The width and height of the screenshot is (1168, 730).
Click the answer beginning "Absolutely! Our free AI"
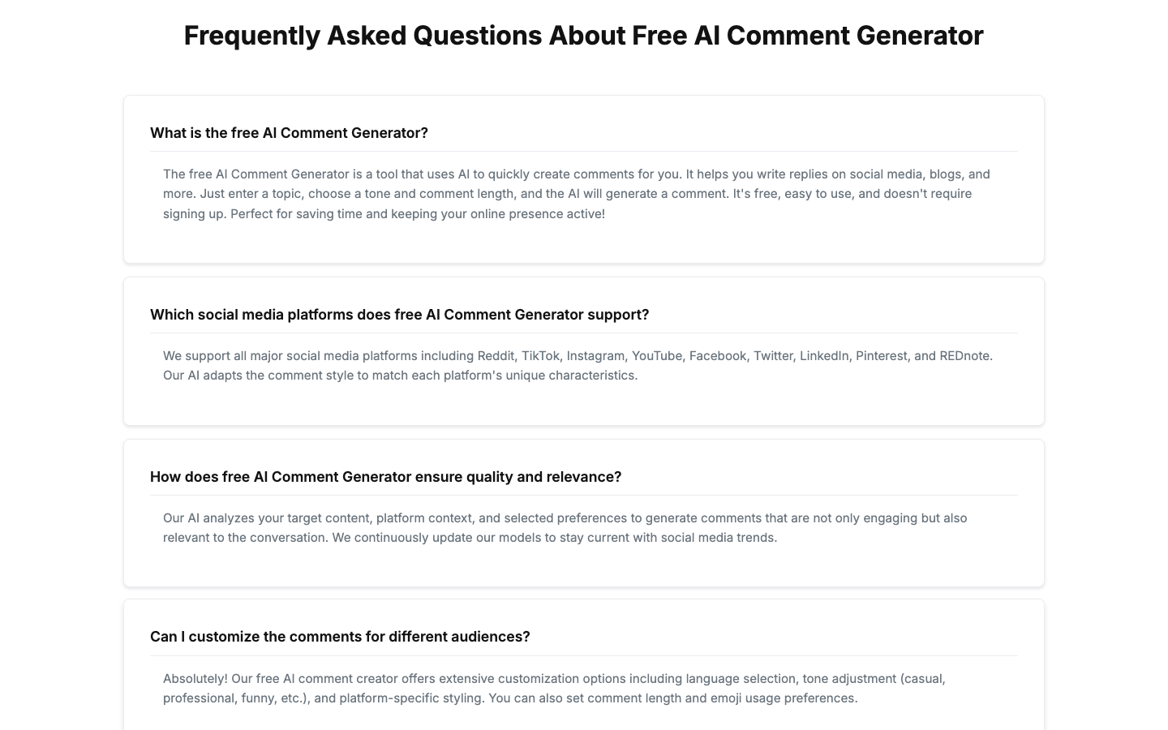click(554, 689)
